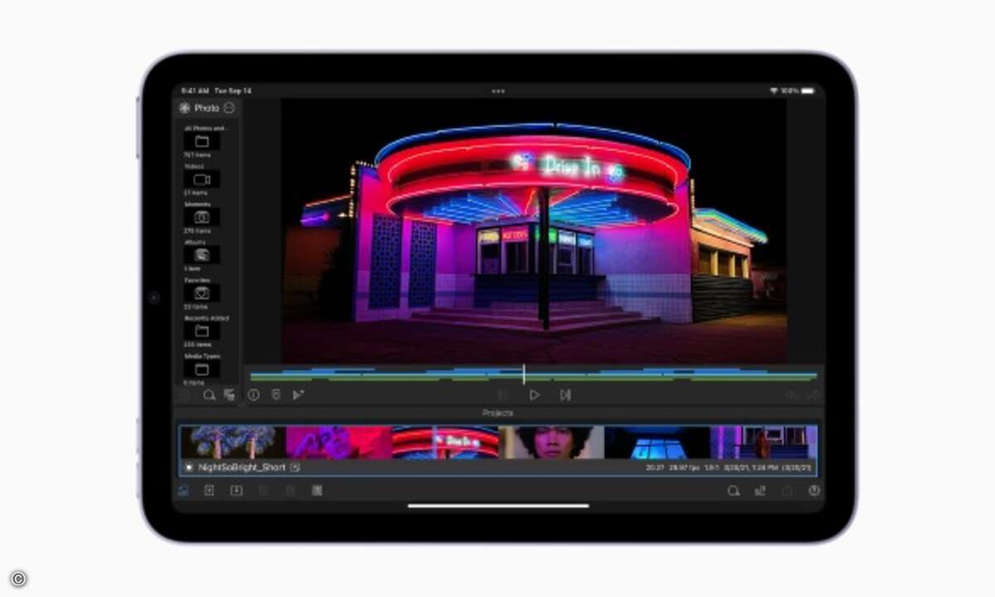
Task: Open the Media Types folder
Action: pos(201,369)
